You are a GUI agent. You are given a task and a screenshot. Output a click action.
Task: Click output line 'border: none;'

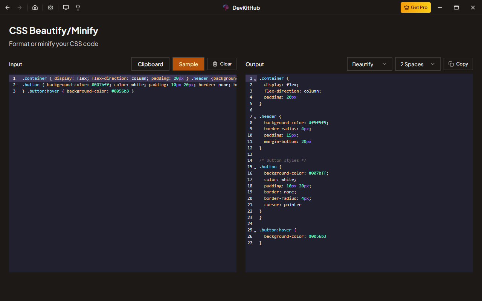point(280,192)
